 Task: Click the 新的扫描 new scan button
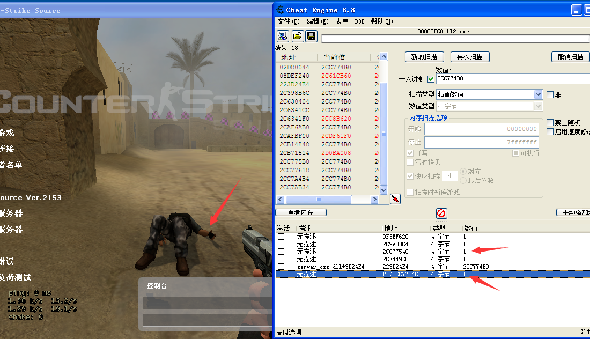tap(424, 57)
